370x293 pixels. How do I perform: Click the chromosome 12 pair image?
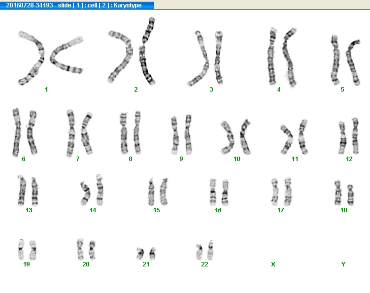click(x=349, y=136)
